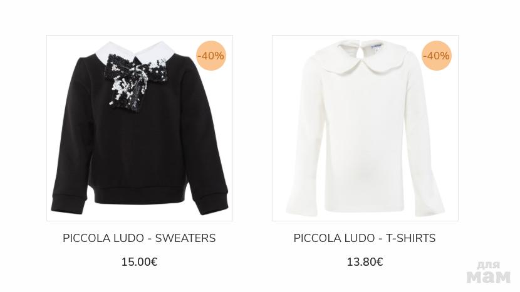Open the black sweater product image
The height and width of the screenshot is (292, 520).
point(140,128)
